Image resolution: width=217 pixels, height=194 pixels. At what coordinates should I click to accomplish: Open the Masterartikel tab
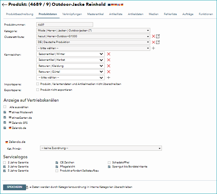click(95, 14)
